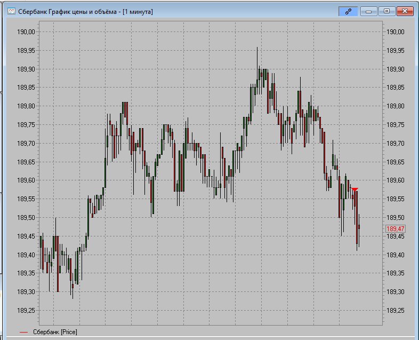The width and height of the screenshot is (419, 340).
Task: Click the left axis label 189,25
Action: pos(26,310)
